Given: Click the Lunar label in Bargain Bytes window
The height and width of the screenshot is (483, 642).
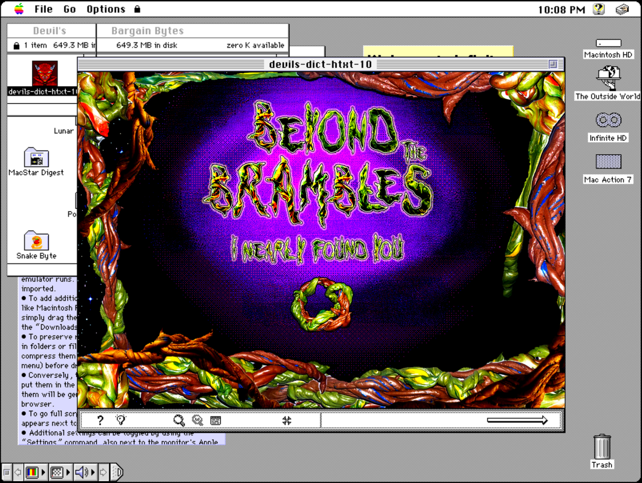Looking at the screenshot, I should [x=63, y=131].
